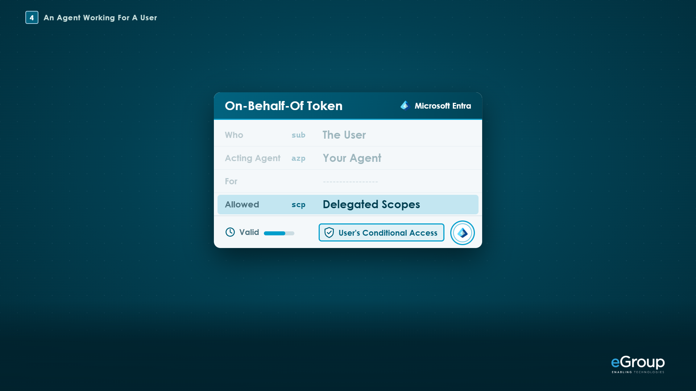The height and width of the screenshot is (391, 696).
Task: Click the 'sub' claim label
Action: coord(298,135)
